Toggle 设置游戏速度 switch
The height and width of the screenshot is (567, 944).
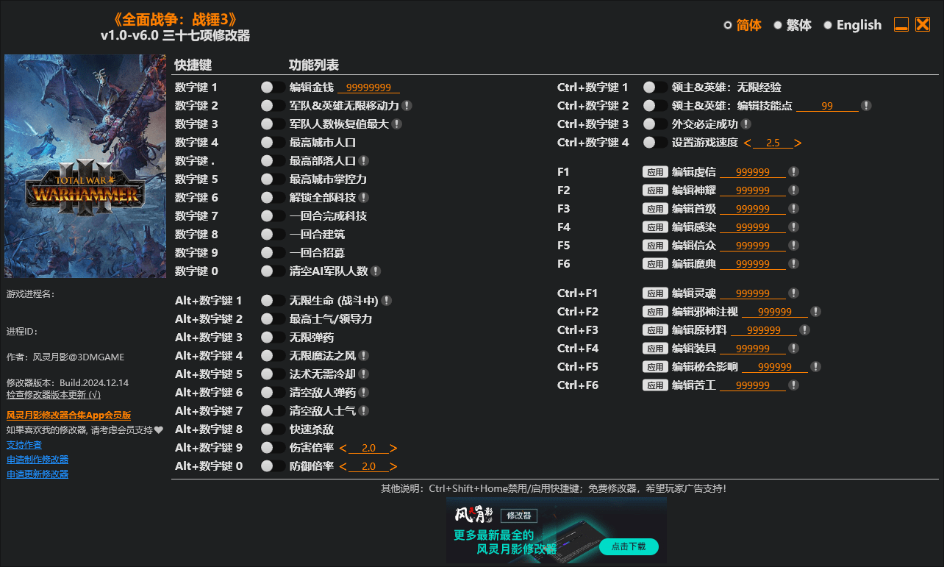655,143
